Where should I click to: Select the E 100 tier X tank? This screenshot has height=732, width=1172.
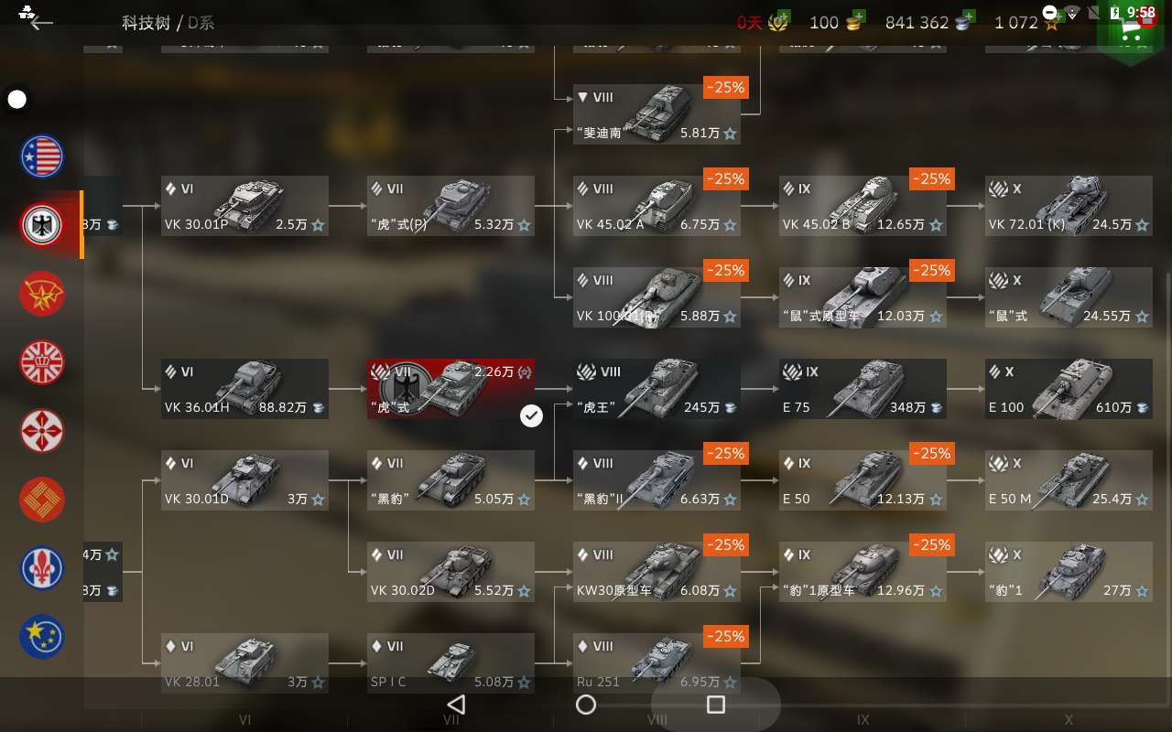tap(1069, 389)
